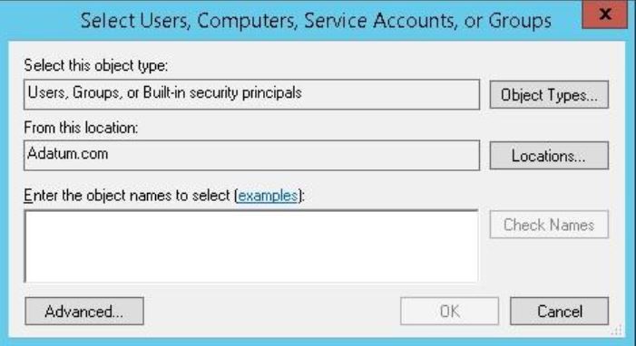Click the resize grip in the dialog corner
The image size is (636, 346).
tap(617, 330)
